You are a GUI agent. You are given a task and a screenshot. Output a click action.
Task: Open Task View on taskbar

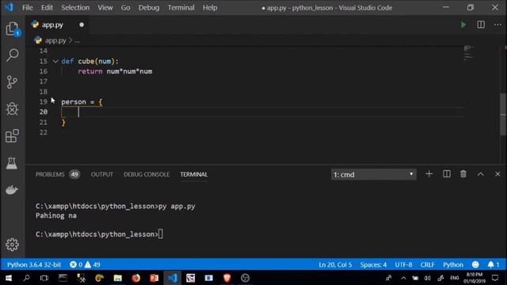pyautogui.click(x=44, y=278)
